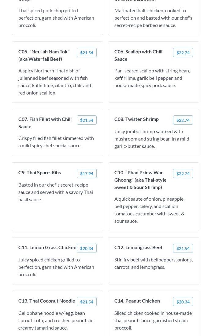Select the C07 Fish Fillet with Chili Sauce heading
Image resolution: width=211 pixels, height=336 pixels.
pyautogui.click(x=45, y=123)
